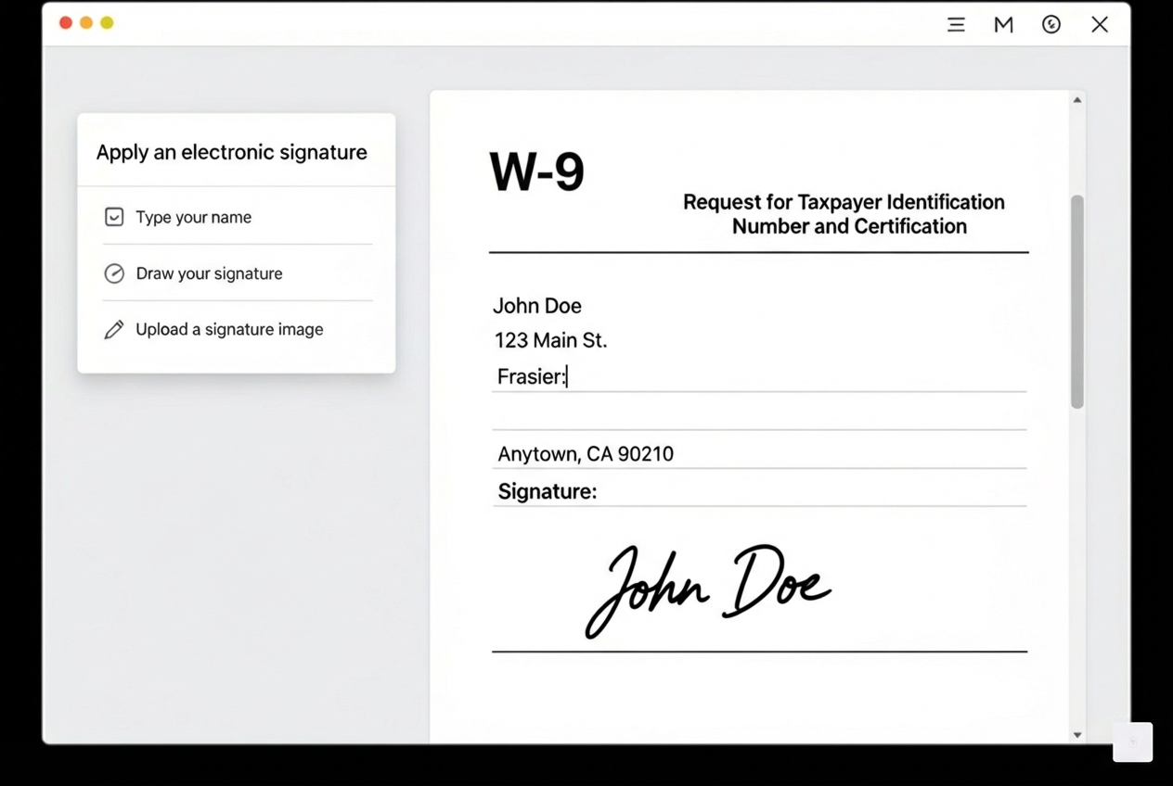Click the small icon in the bottom-right corner

[1132, 742]
